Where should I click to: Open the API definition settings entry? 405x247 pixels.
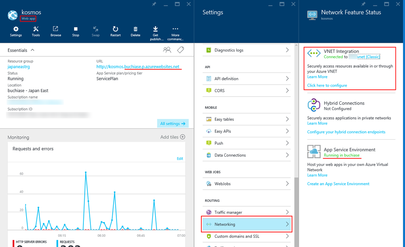click(x=247, y=79)
